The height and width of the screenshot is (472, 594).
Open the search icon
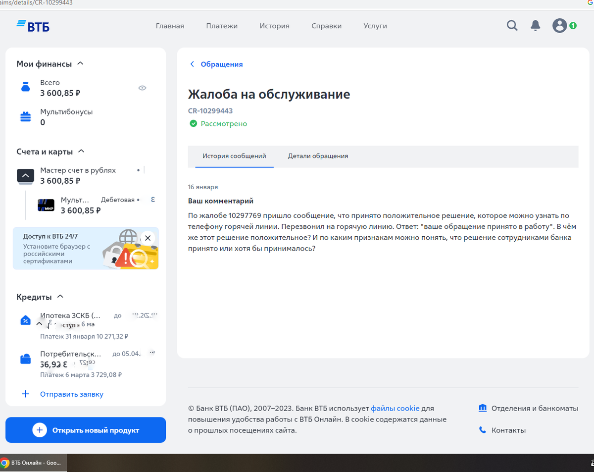point(512,25)
